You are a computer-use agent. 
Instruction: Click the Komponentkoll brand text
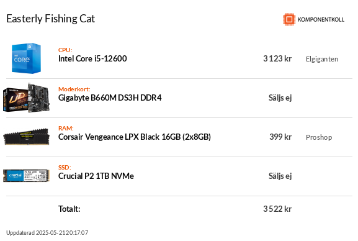pos(321,20)
